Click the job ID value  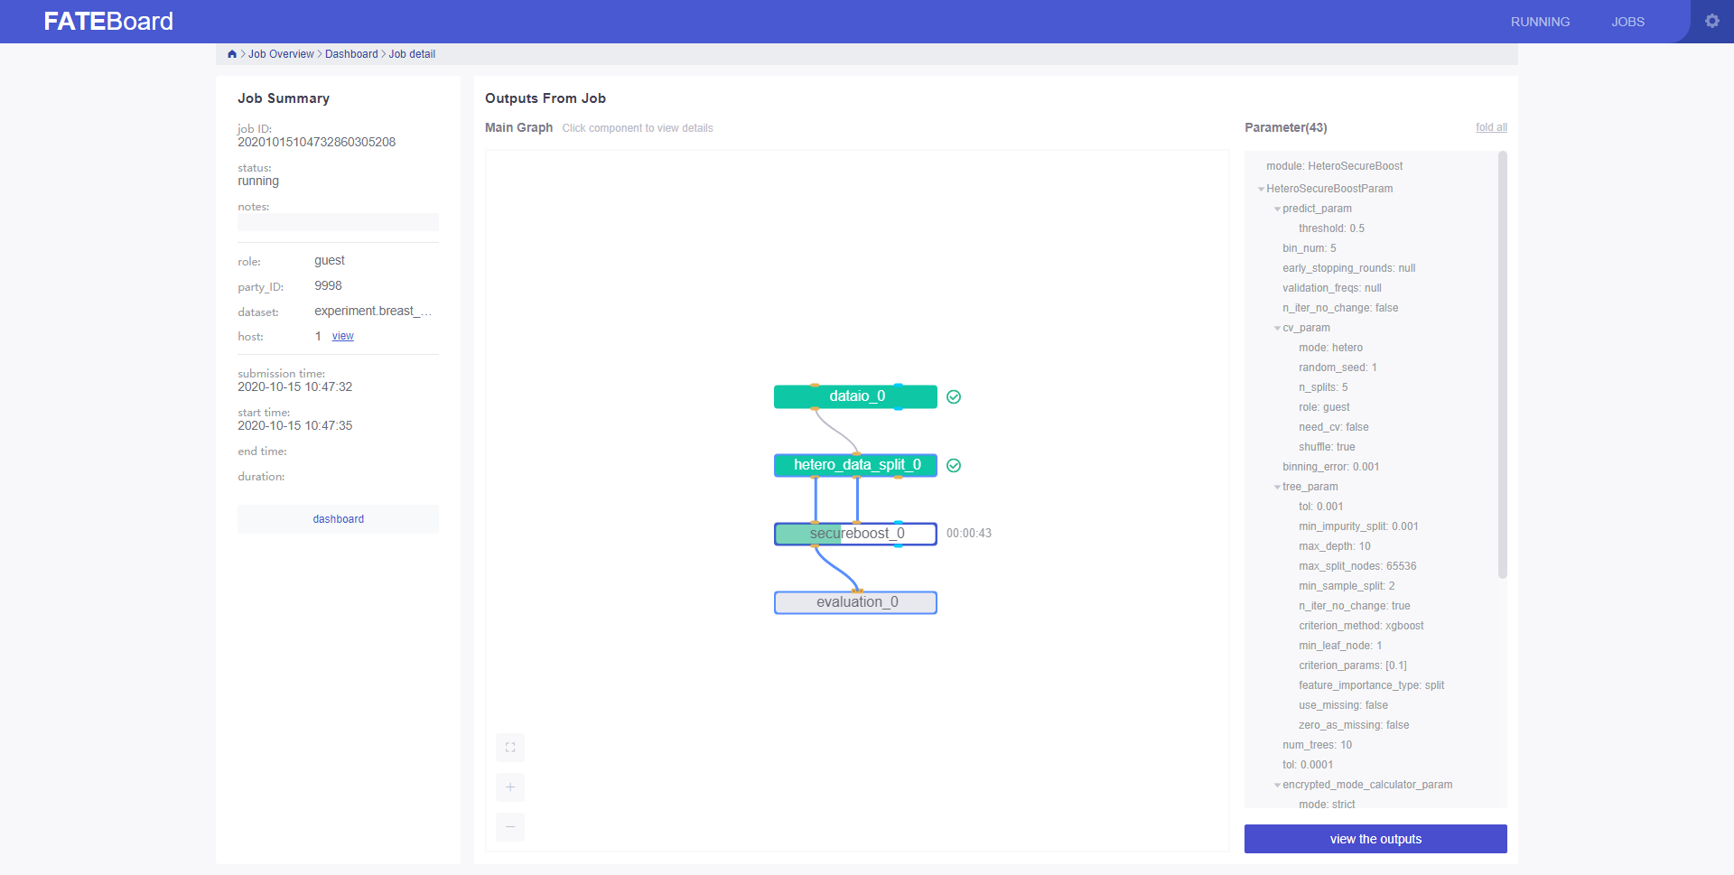point(316,142)
